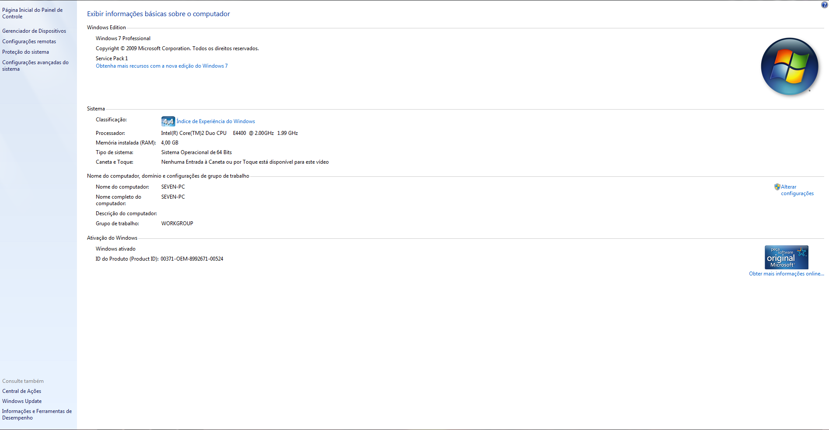This screenshot has height=430, width=829.
Task: Click Obter mais informações online link
Action: (x=786, y=274)
